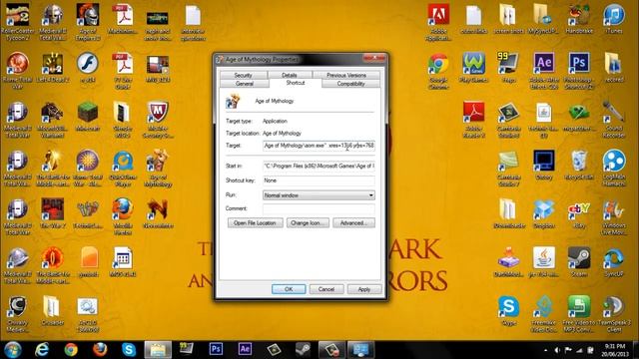639x359 pixels.
Task: Select the Age of Mythology desktop icon
Action: pyautogui.click(x=158, y=169)
